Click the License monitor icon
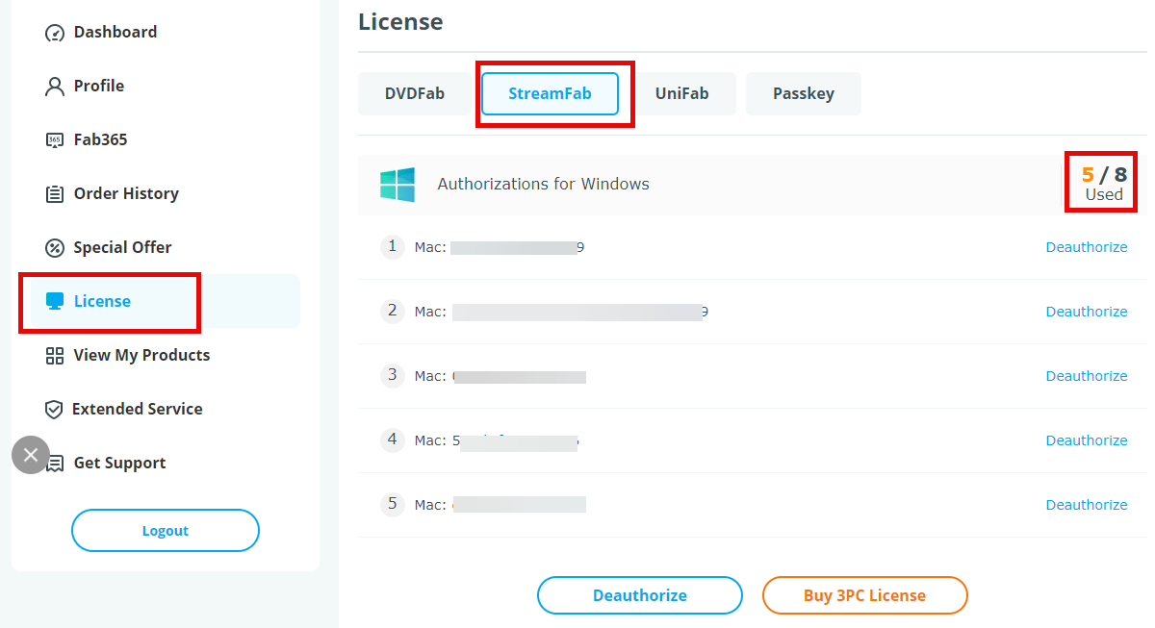 (x=55, y=301)
